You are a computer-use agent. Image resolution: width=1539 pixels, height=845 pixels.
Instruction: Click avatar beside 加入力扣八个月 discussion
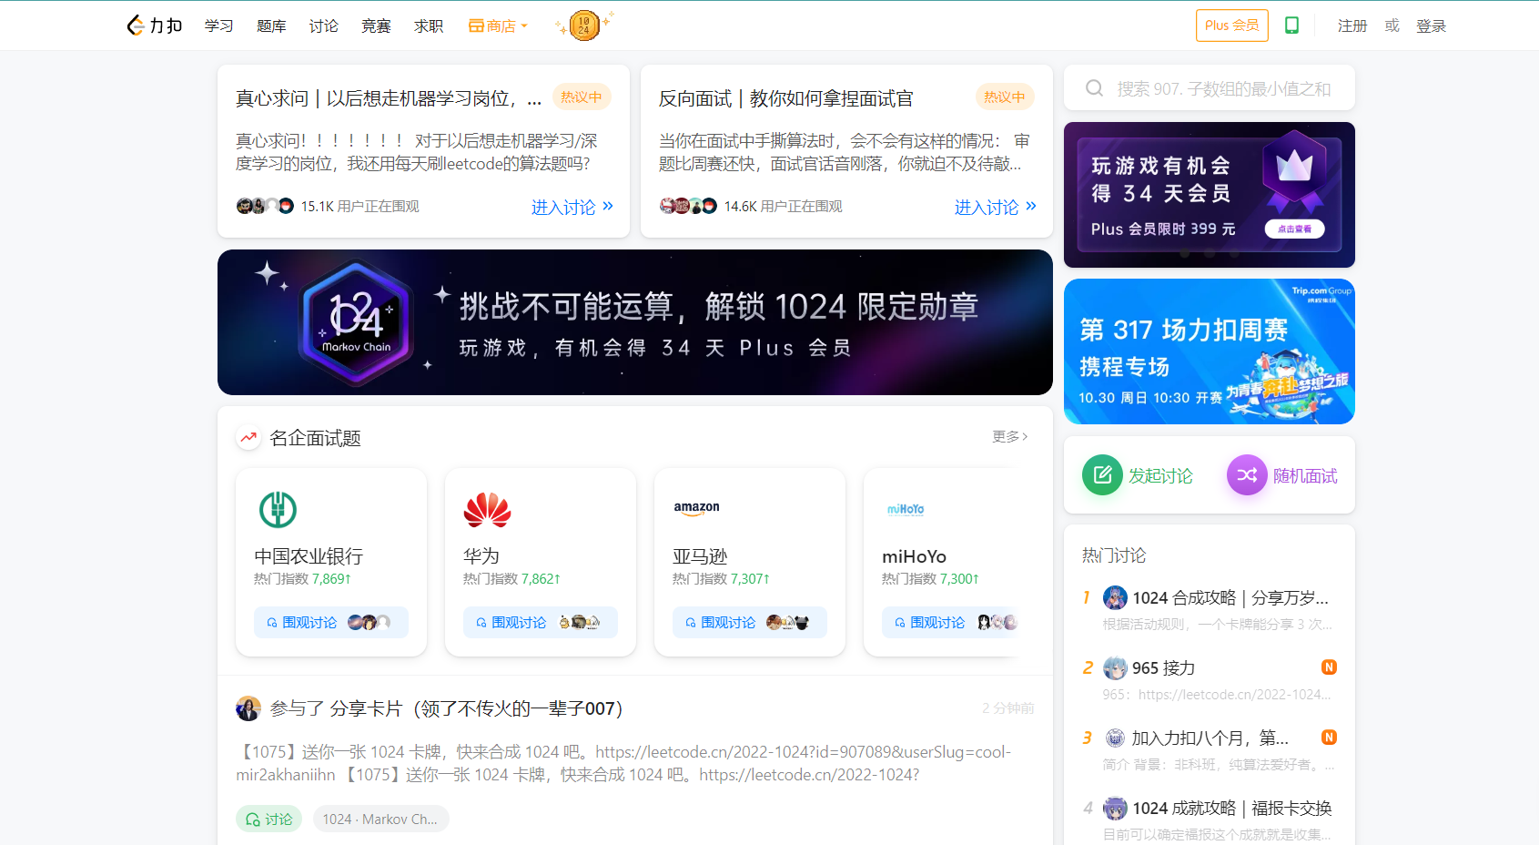click(1115, 738)
